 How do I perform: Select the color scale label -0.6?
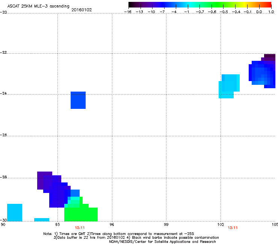[212, 12]
